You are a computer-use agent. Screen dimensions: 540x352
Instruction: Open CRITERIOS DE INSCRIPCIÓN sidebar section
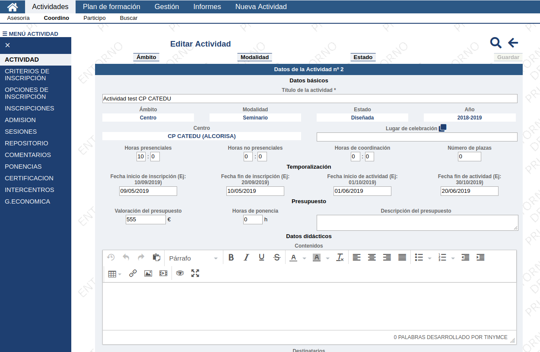pos(35,75)
